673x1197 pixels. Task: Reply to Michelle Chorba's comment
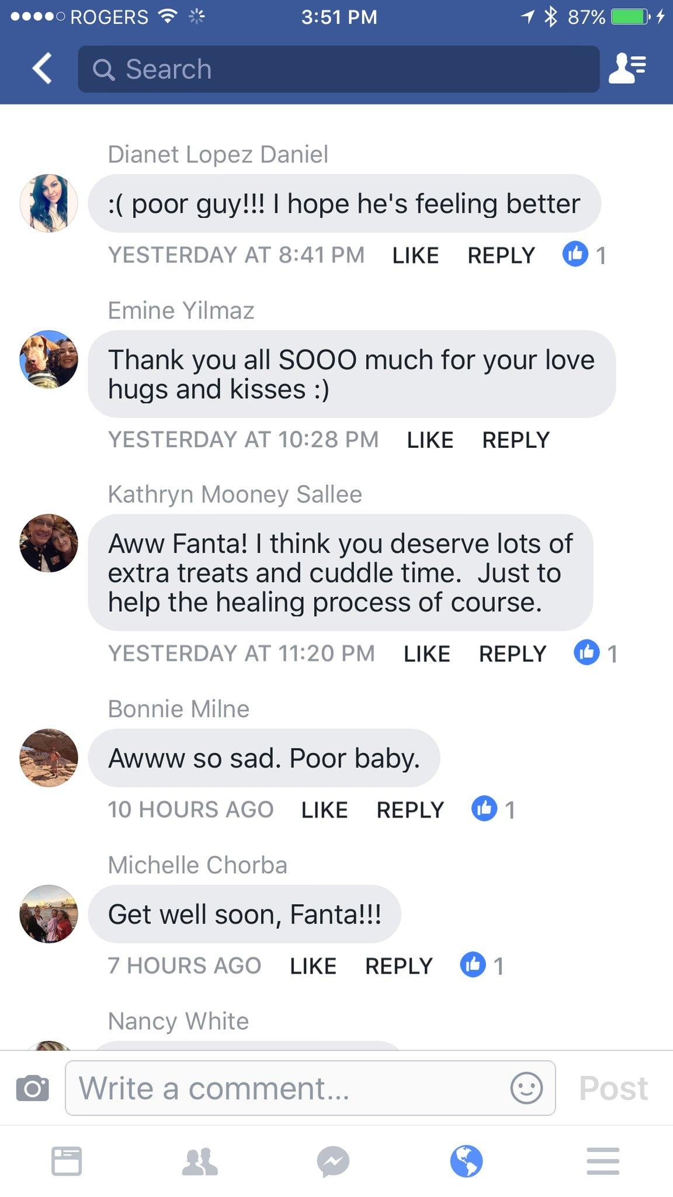tap(398, 966)
